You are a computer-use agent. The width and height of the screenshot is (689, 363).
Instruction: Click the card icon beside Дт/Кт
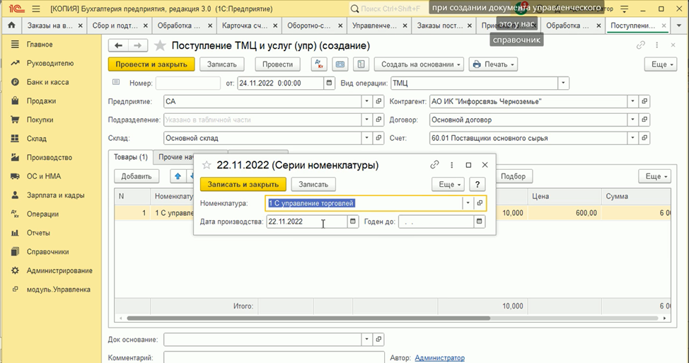[x=340, y=64]
